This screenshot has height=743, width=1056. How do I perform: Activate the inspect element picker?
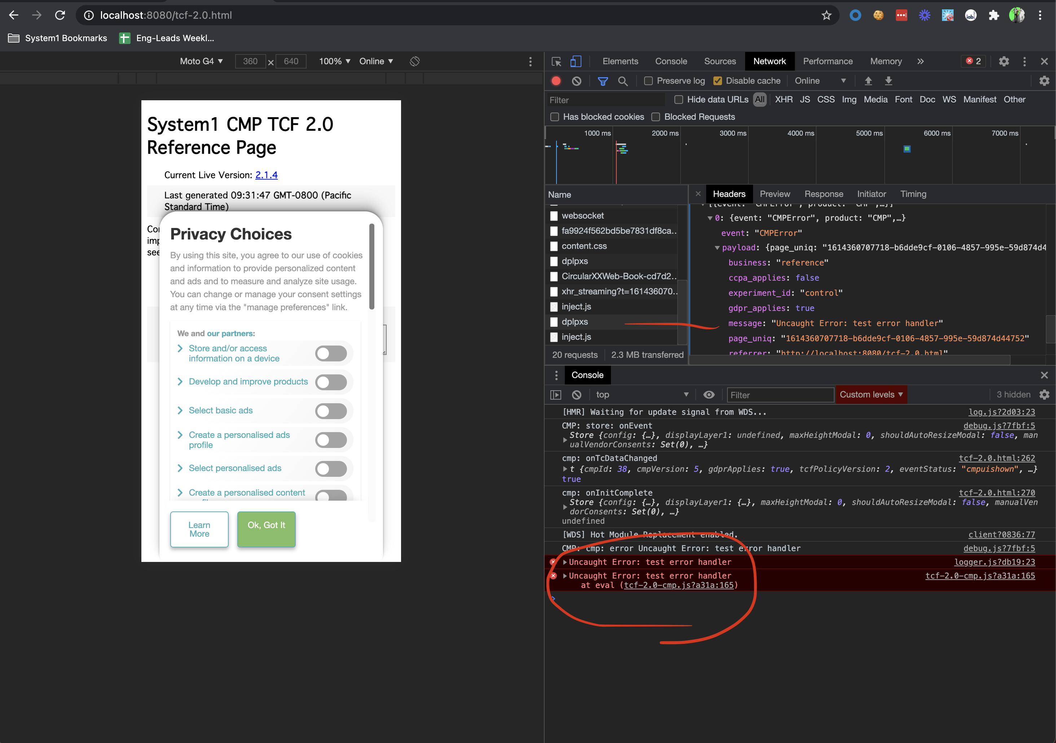(x=556, y=61)
